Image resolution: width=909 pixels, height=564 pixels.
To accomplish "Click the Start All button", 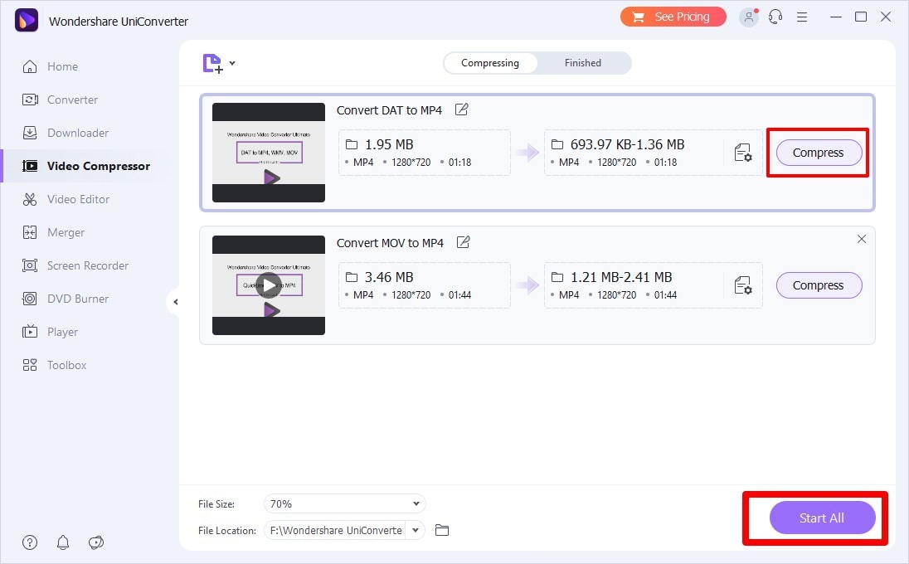I will tap(822, 518).
